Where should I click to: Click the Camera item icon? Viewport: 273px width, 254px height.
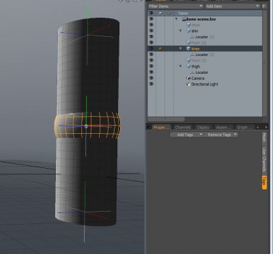click(x=188, y=78)
